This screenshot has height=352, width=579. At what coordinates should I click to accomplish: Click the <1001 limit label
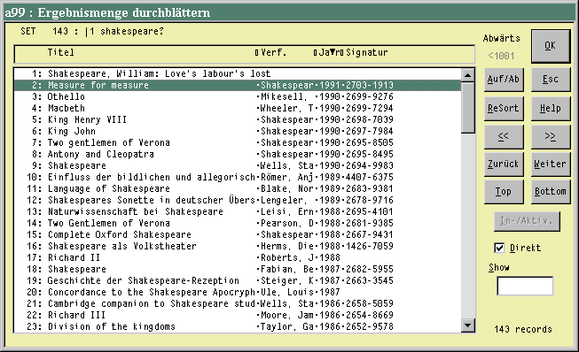click(501, 56)
